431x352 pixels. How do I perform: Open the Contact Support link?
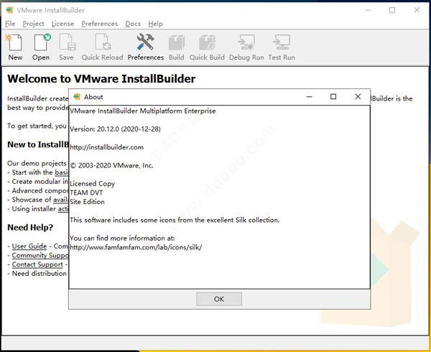pos(37,264)
